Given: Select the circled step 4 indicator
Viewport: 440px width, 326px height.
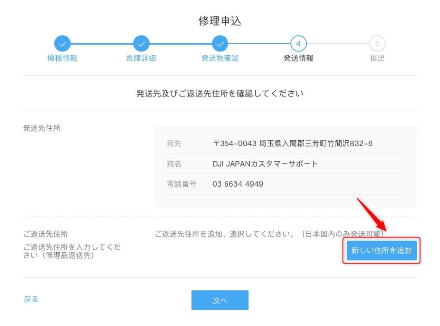Looking at the screenshot, I should (299, 43).
